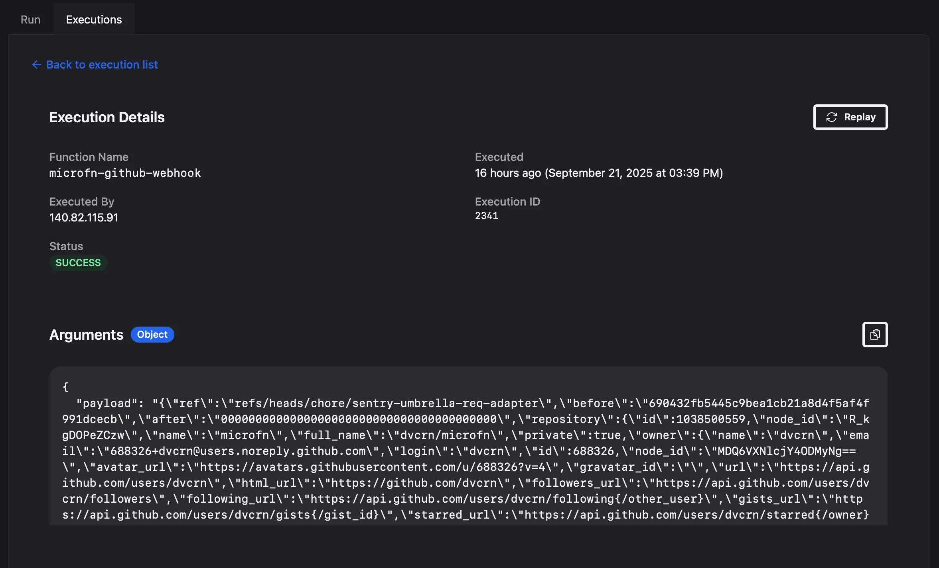Click the left arrow back icon
Screen dimensions: 939x568
(x=36, y=65)
